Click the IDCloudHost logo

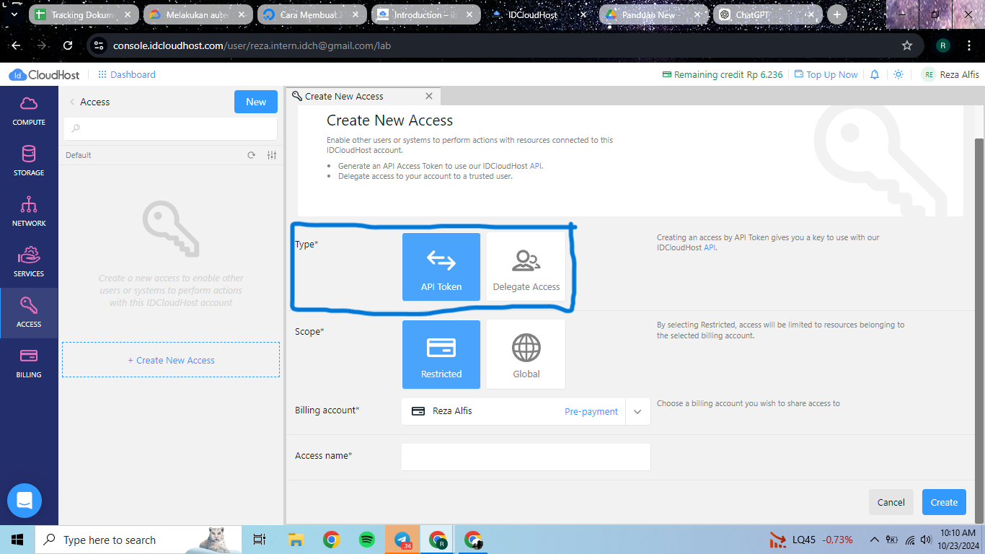point(44,74)
